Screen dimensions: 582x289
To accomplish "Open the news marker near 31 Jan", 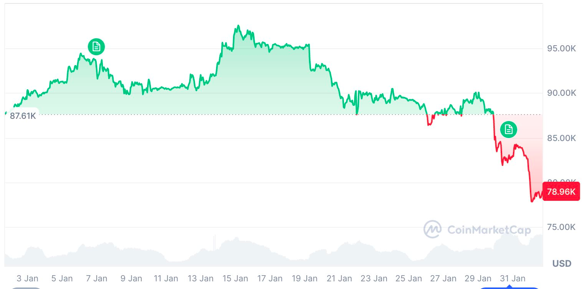I will pos(509,130).
